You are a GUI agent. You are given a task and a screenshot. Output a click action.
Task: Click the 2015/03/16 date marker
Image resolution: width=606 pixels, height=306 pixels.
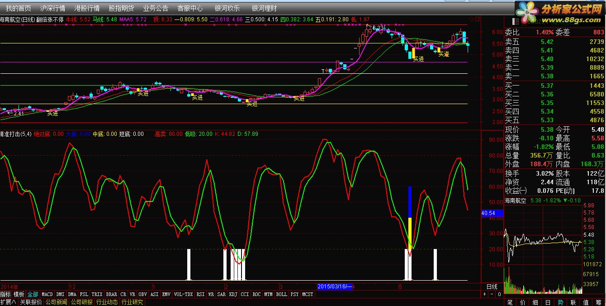[x=335, y=287]
